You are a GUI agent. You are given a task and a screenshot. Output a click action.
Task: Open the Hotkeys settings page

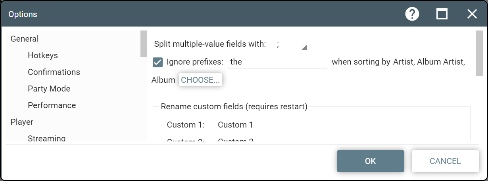43,55
